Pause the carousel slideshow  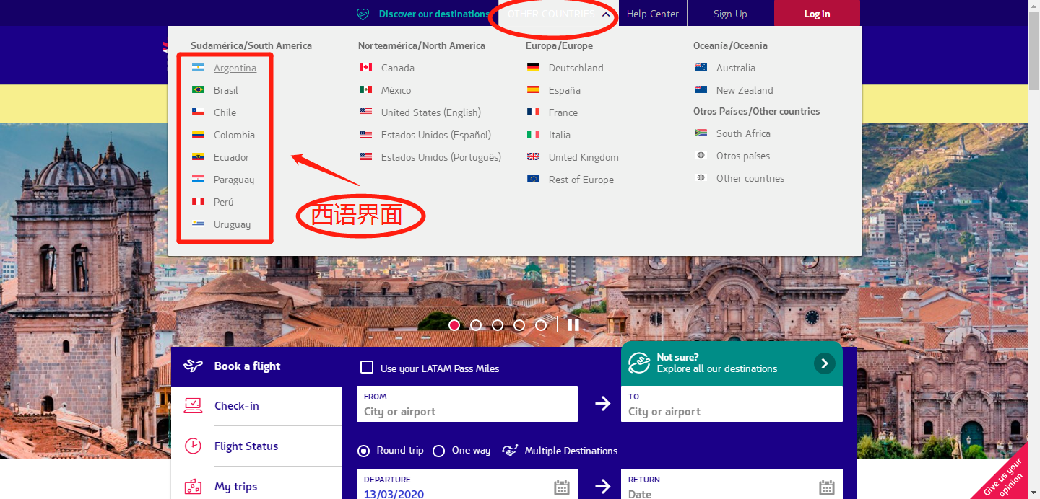(573, 325)
